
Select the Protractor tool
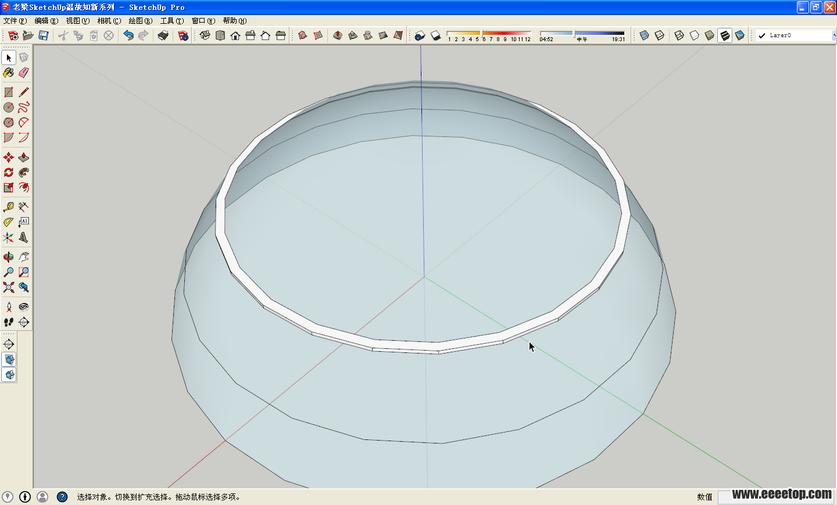pyautogui.click(x=9, y=222)
